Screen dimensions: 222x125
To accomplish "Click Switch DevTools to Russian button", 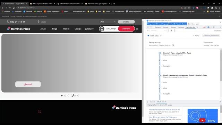I will click(178, 24).
